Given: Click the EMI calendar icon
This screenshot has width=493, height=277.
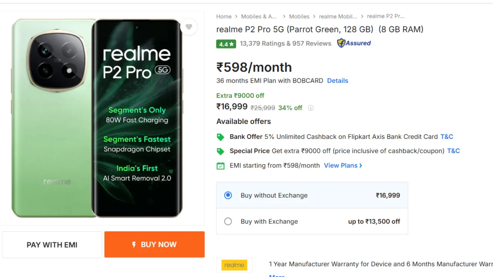Looking at the screenshot, I should [x=220, y=166].
